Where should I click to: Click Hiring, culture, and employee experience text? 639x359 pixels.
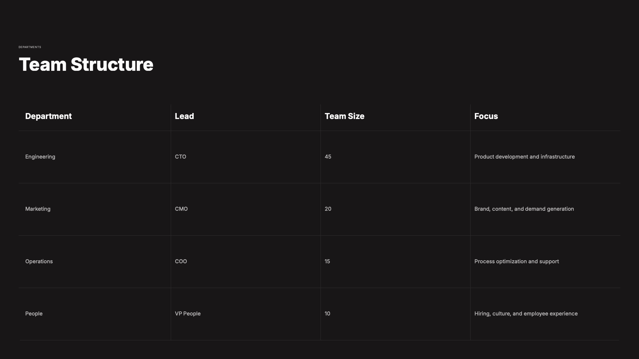pyautogui.click(x=526, y=314)
